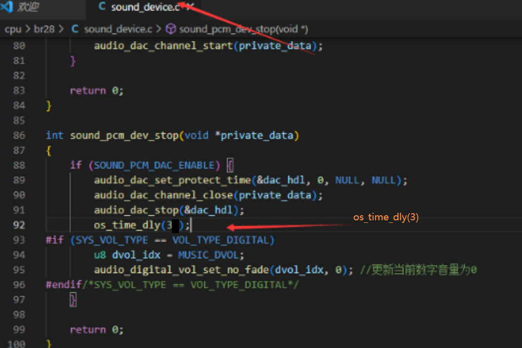Click the C file icon on the sound_device.c tab
The width and height of the screenshot is (522, 348).
tap(102, 7)
